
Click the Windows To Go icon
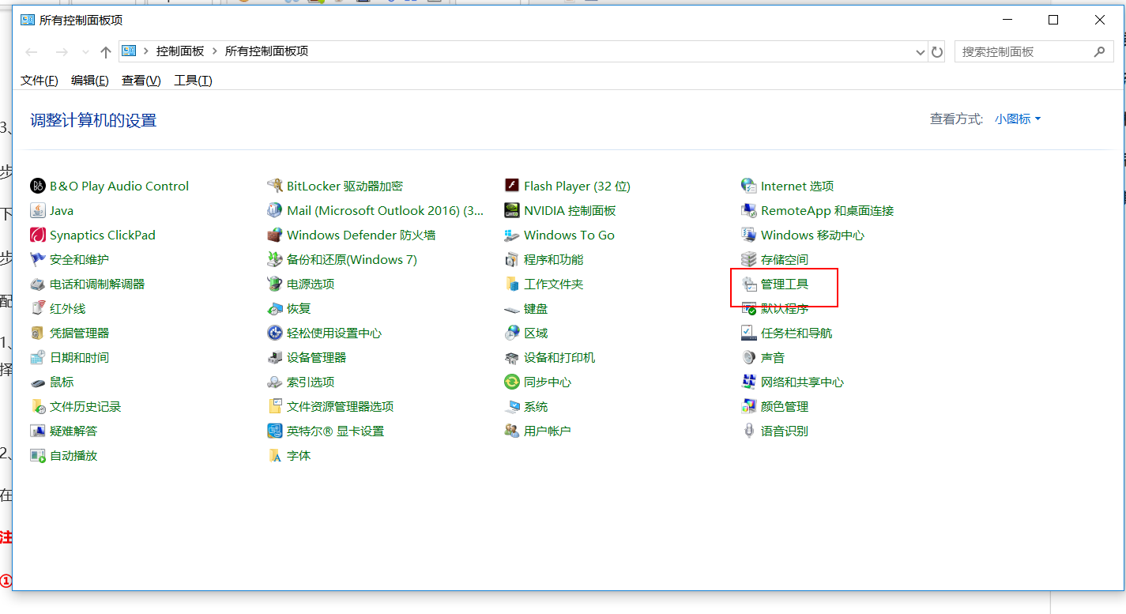coord(511,235)
